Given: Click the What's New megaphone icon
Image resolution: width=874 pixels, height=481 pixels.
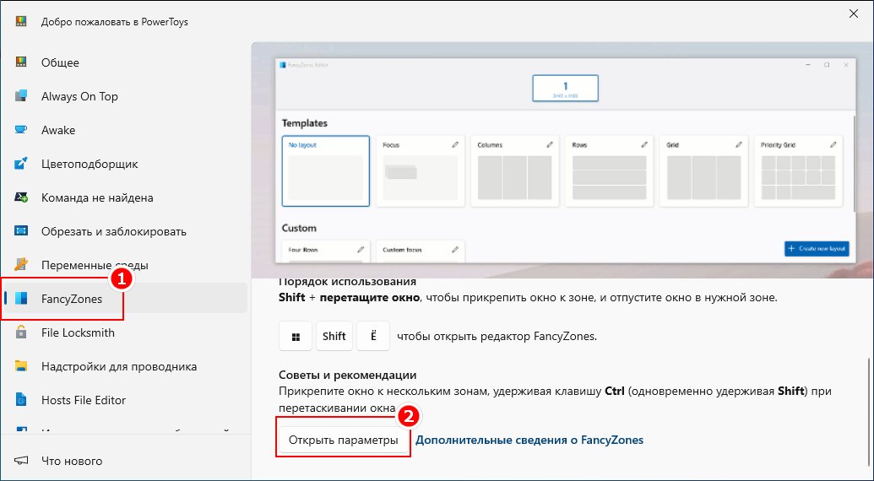Looking at the screenshot, I should [x=21, y=461].
